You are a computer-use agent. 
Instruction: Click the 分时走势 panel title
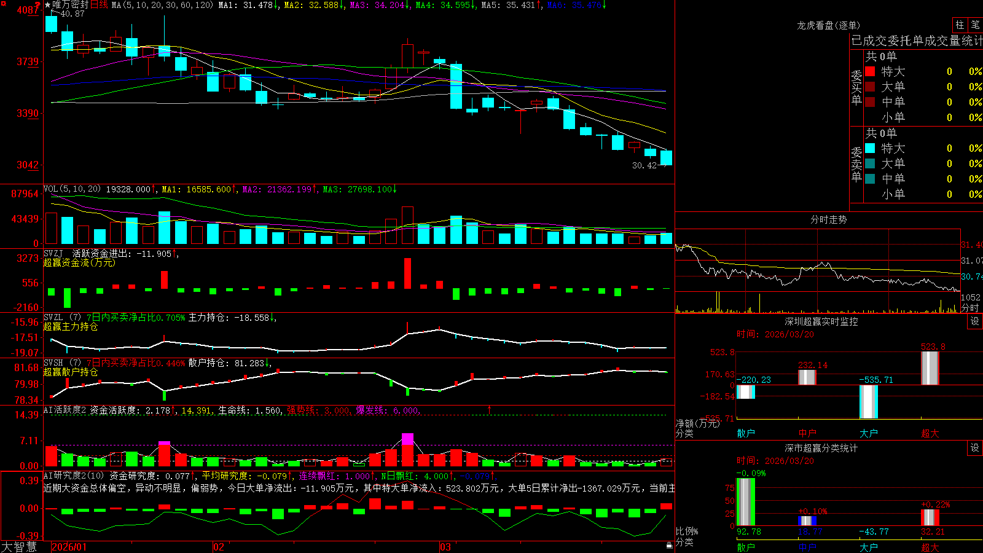tap(829, 219)
